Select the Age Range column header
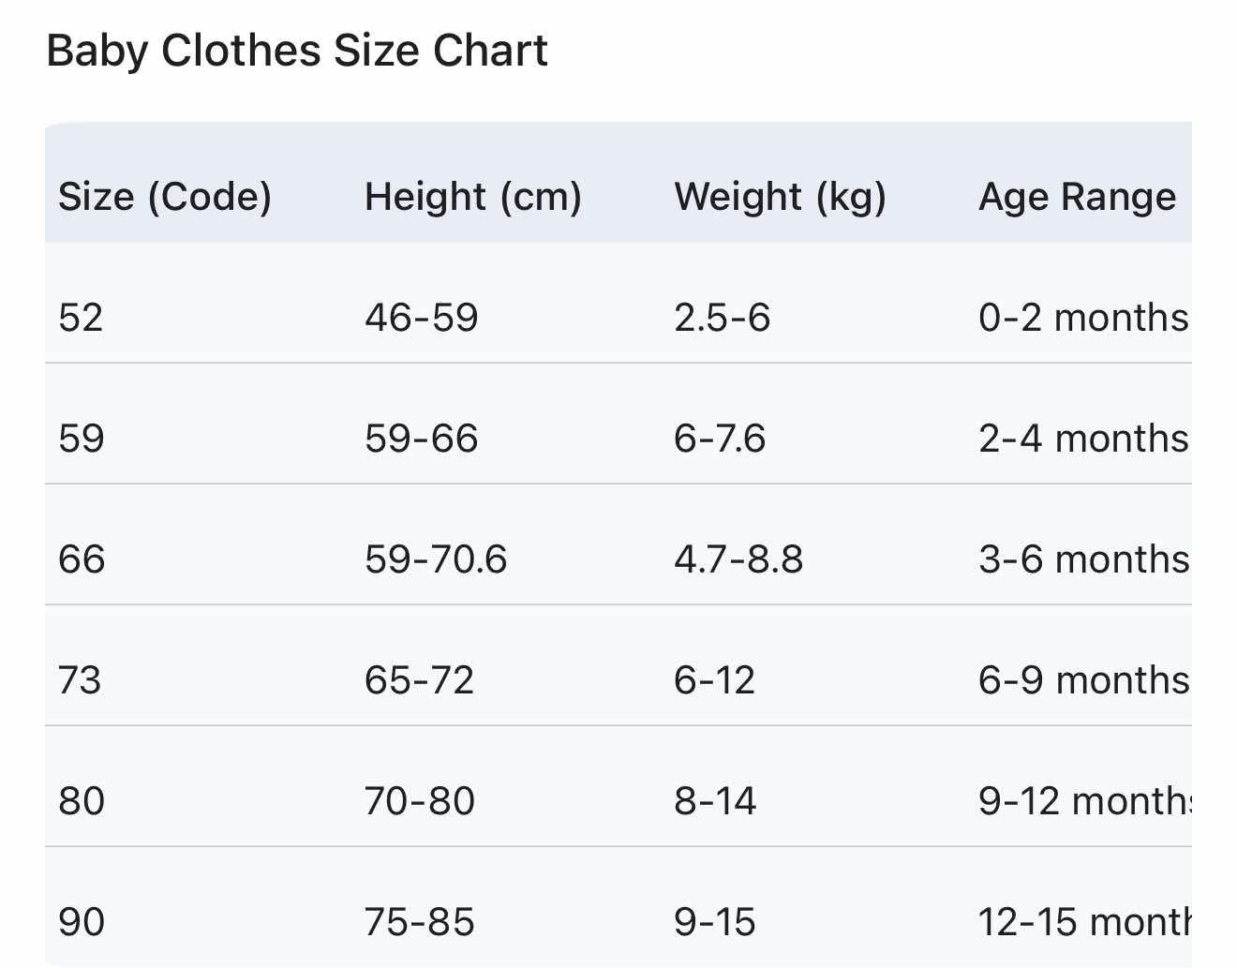Screen dimensions: 1237x968 tap(1077, 197)
